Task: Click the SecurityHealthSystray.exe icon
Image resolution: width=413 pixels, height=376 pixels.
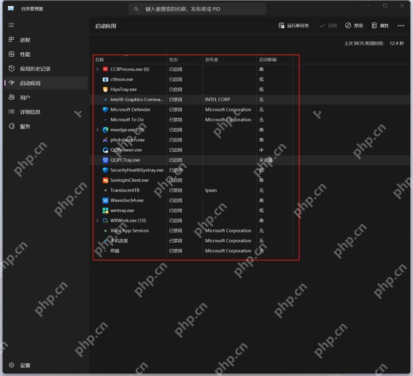Action: [105, 170]
